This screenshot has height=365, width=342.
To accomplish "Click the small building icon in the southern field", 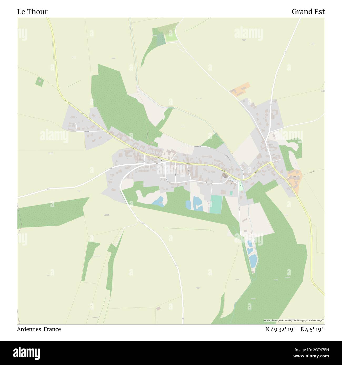I will [x=158, y=308].
